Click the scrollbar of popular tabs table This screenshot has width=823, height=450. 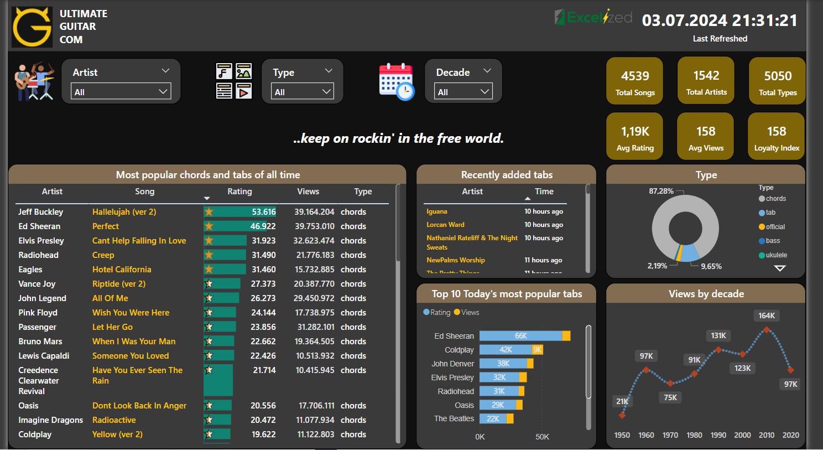click(x=398, y=223)
